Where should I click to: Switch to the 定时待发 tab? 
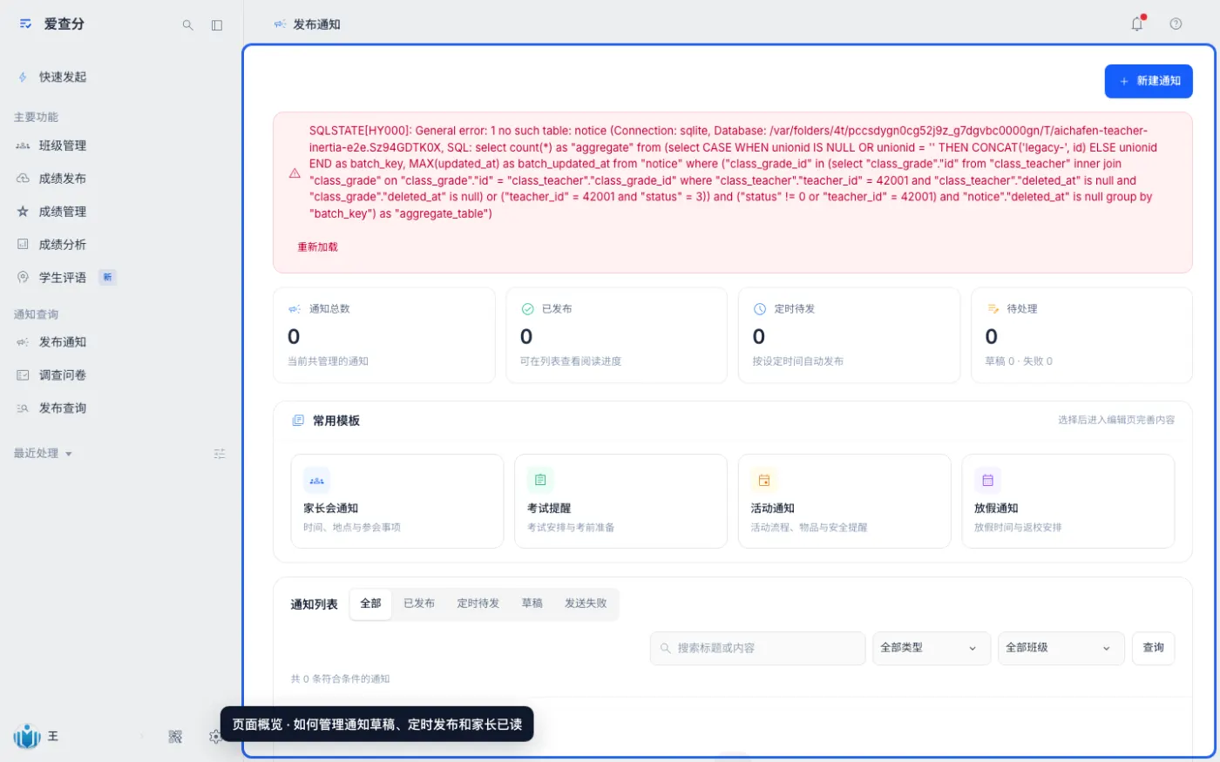coord(478,604)
